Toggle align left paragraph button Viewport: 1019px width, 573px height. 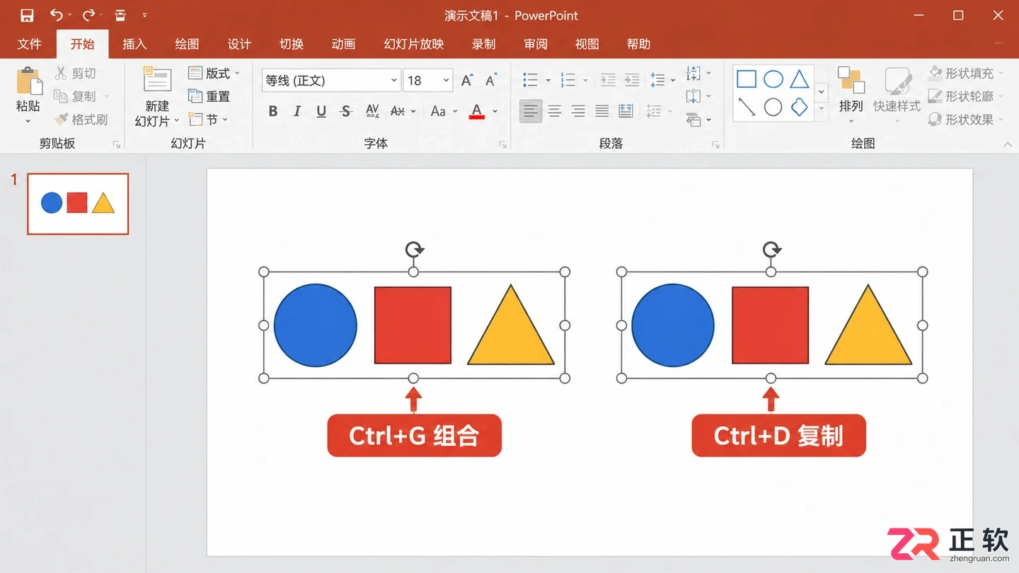(x=531, y=111)
